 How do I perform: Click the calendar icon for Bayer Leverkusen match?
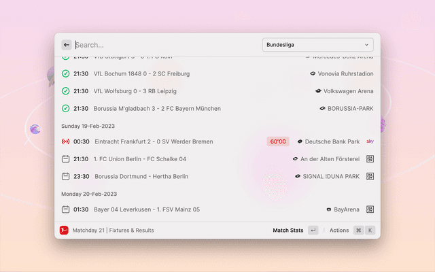[x=66, y=209]
